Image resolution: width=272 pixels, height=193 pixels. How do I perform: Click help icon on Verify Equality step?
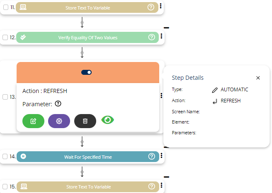pos(151,37)
